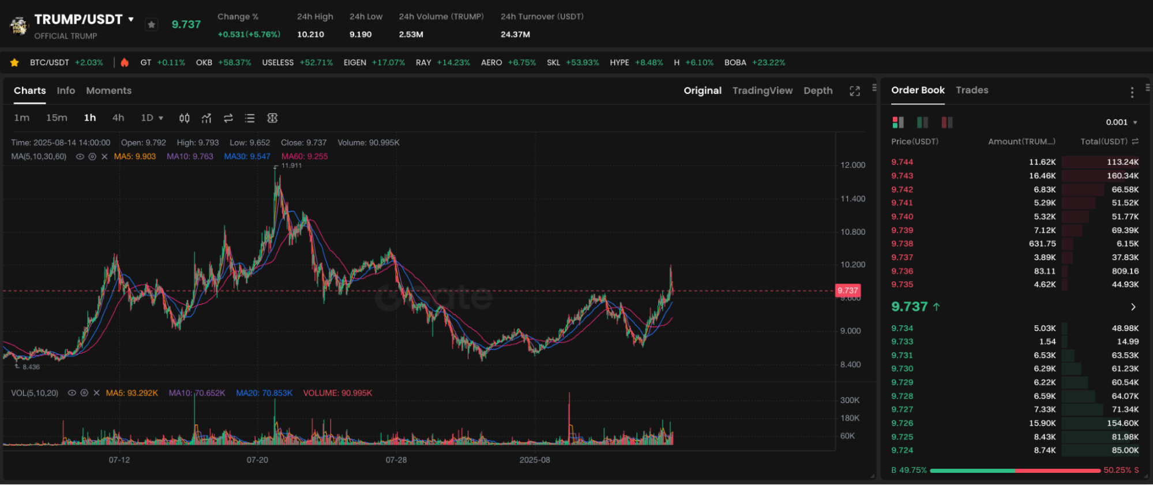The height and width of the screenshot is (485, 1153).
Task: Hide the VOL(5,10,20) indicator with eye
Action: click(x=72, y=393)
